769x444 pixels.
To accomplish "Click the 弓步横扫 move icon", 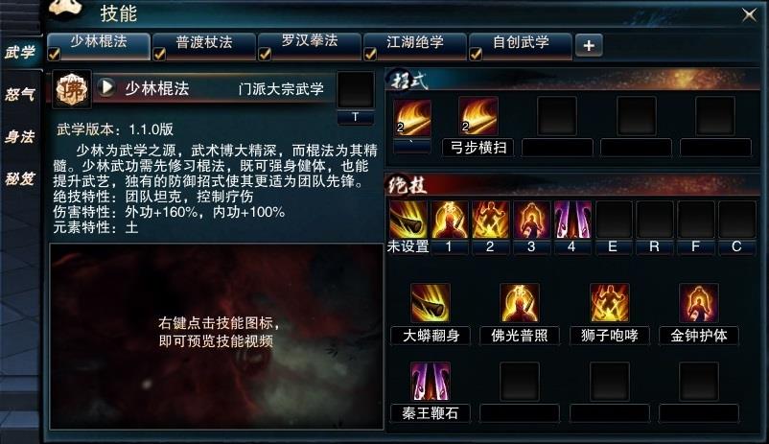I will point(478,117).
